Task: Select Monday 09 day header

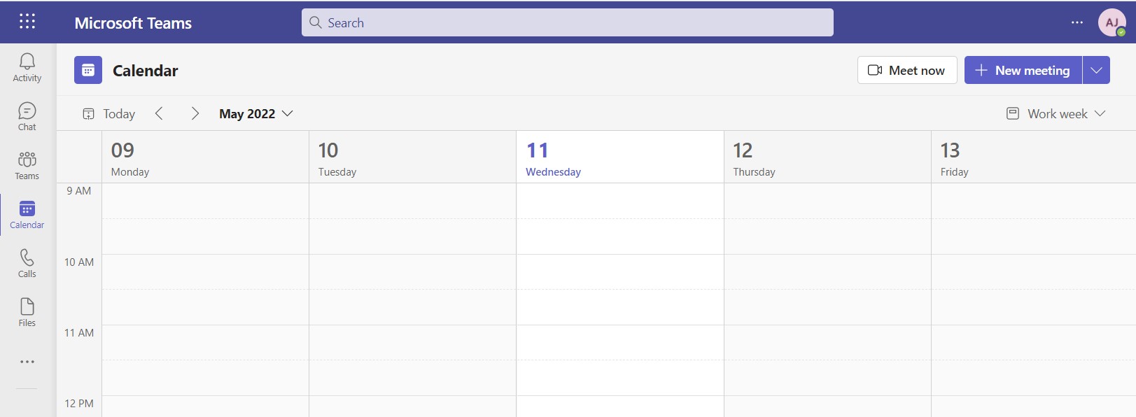Action: (x=205, y=157)
